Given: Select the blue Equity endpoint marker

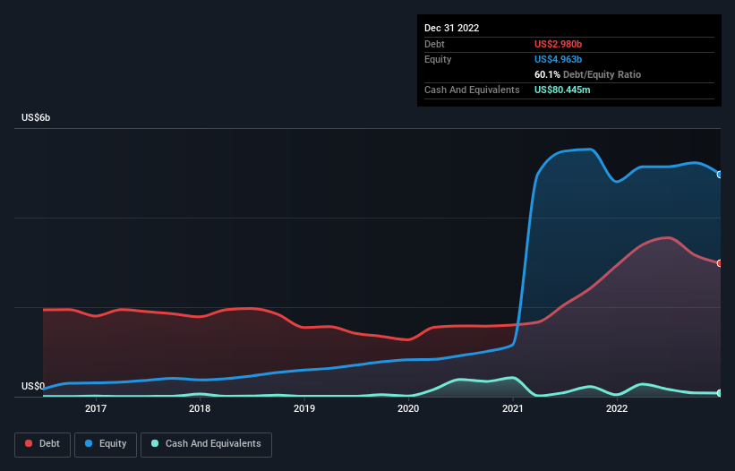Looking at the screenshot, I should [x=720, y=175].
